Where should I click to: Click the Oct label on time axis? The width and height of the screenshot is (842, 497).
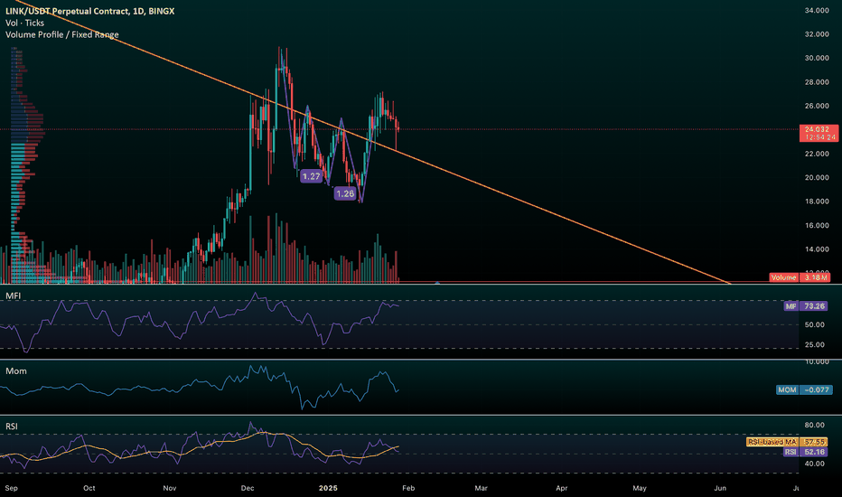tap(89, 488)
